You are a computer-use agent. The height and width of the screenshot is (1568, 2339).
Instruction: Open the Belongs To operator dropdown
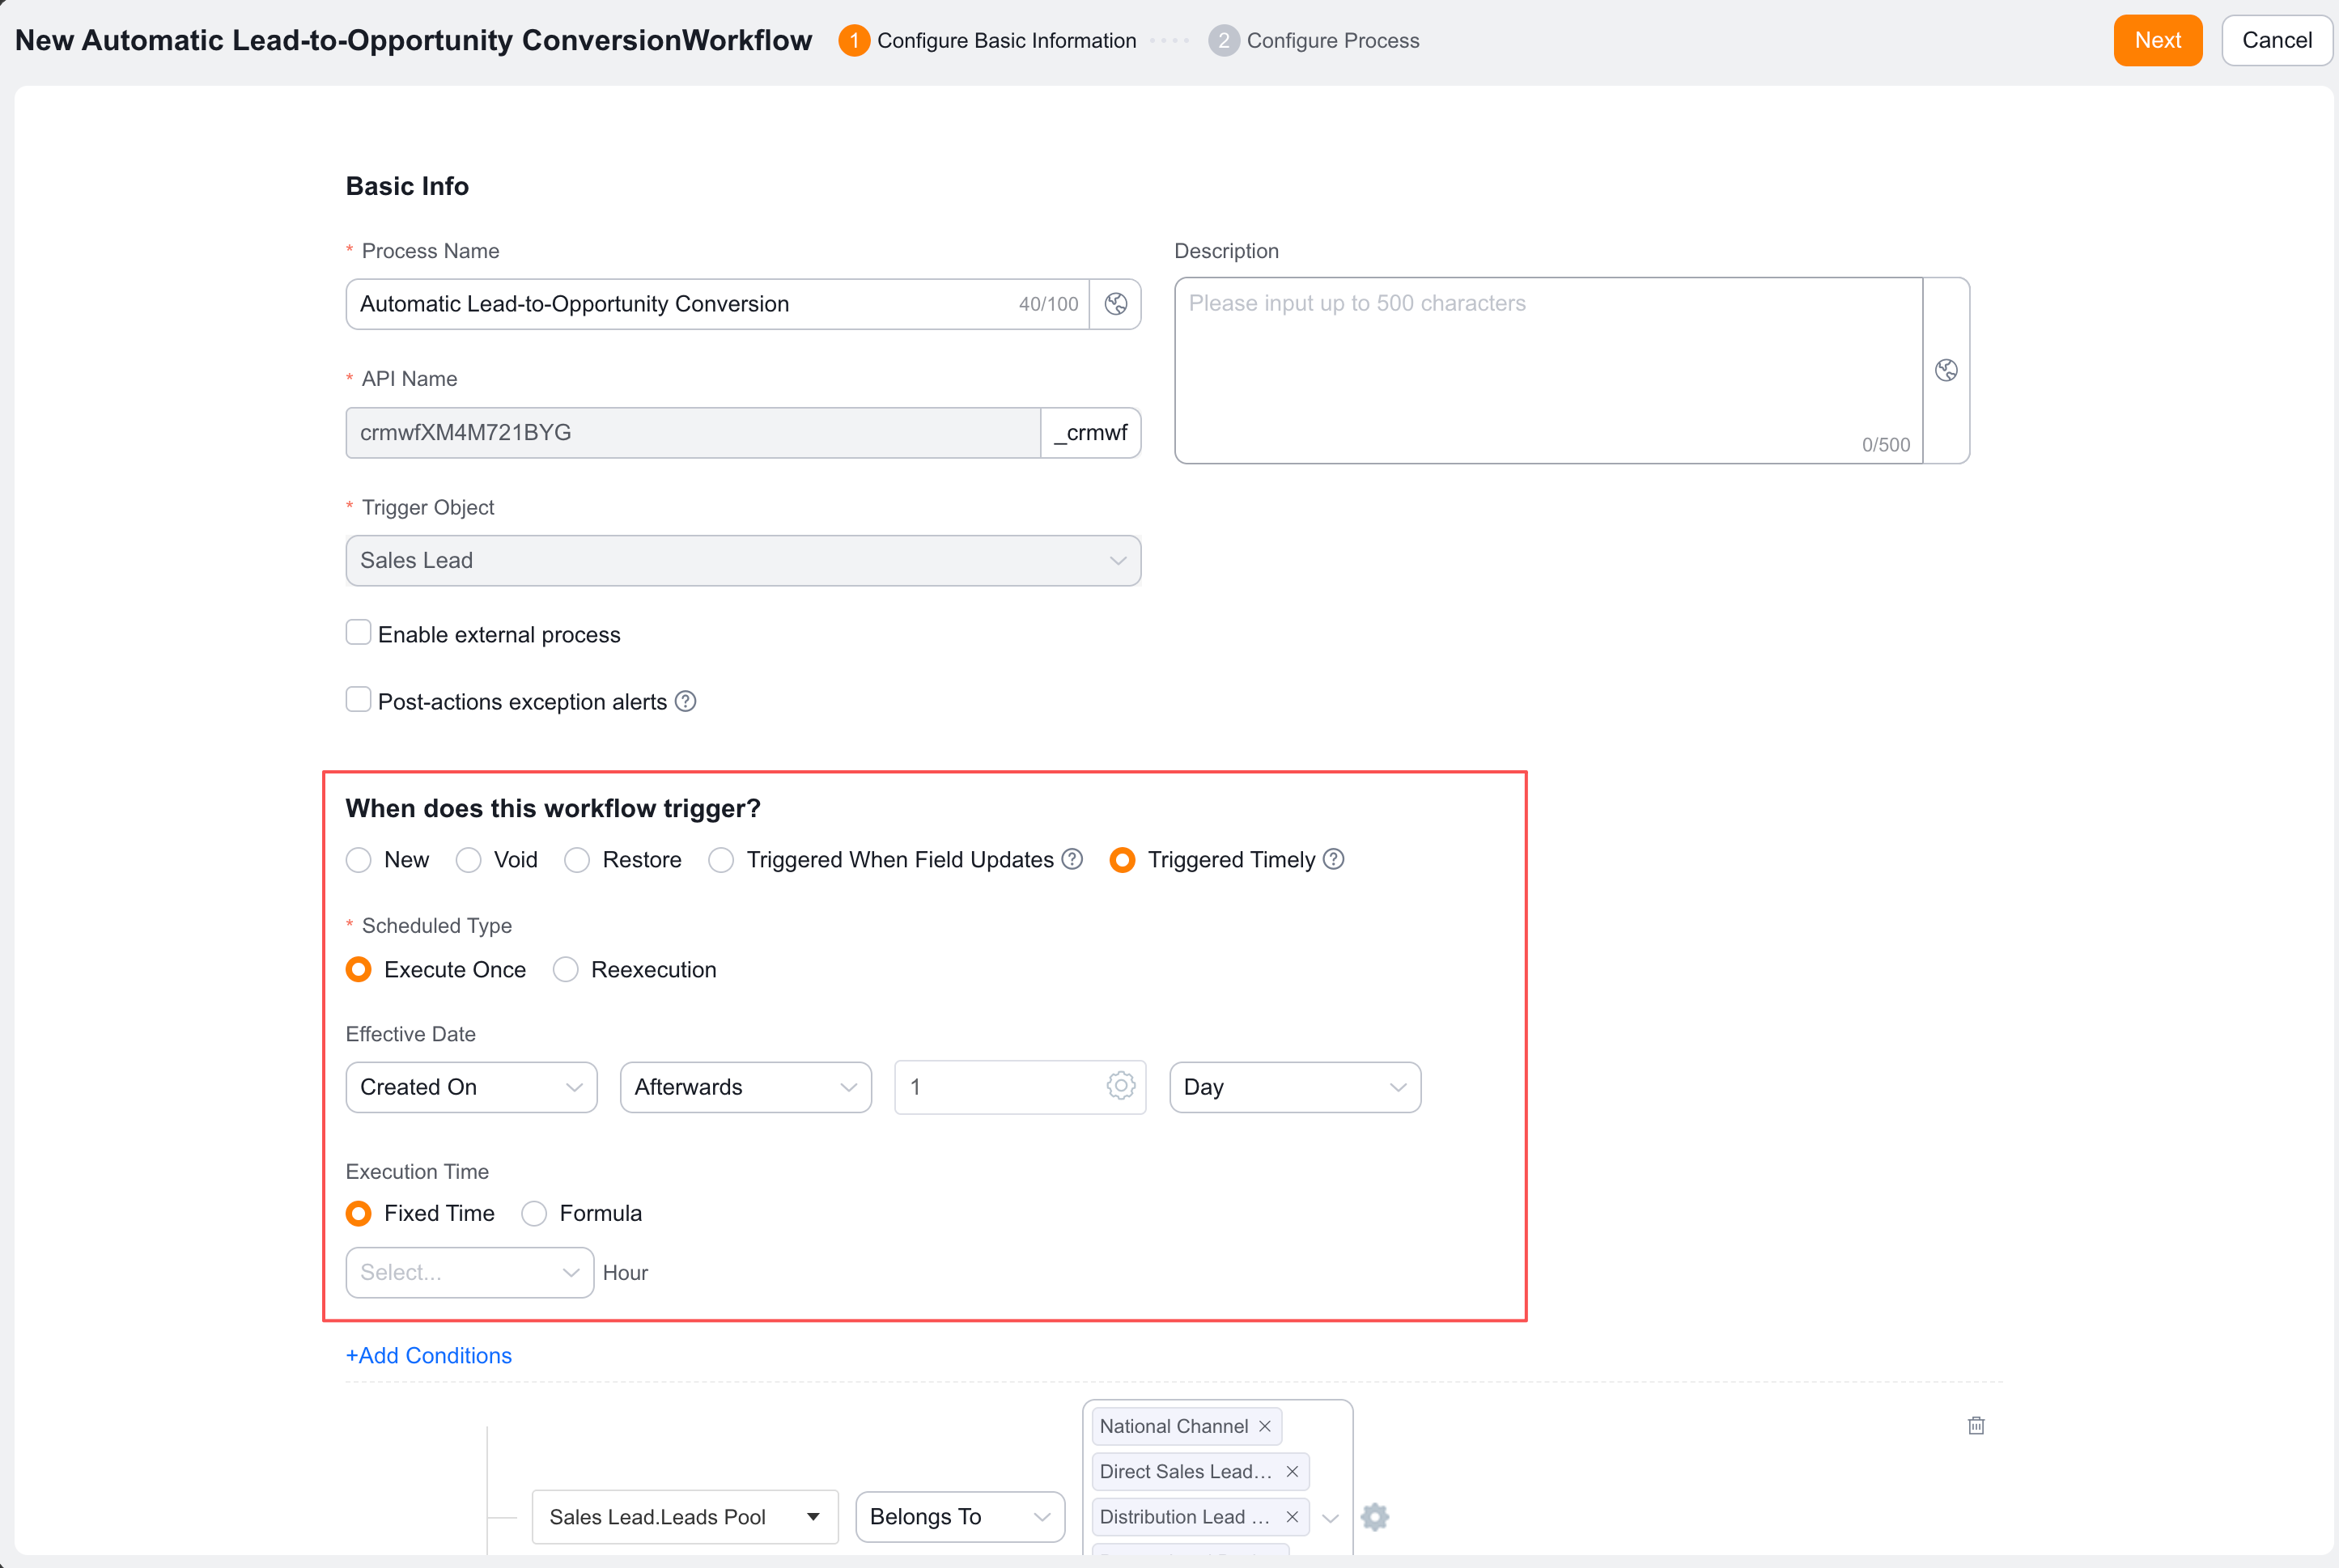959,1517
